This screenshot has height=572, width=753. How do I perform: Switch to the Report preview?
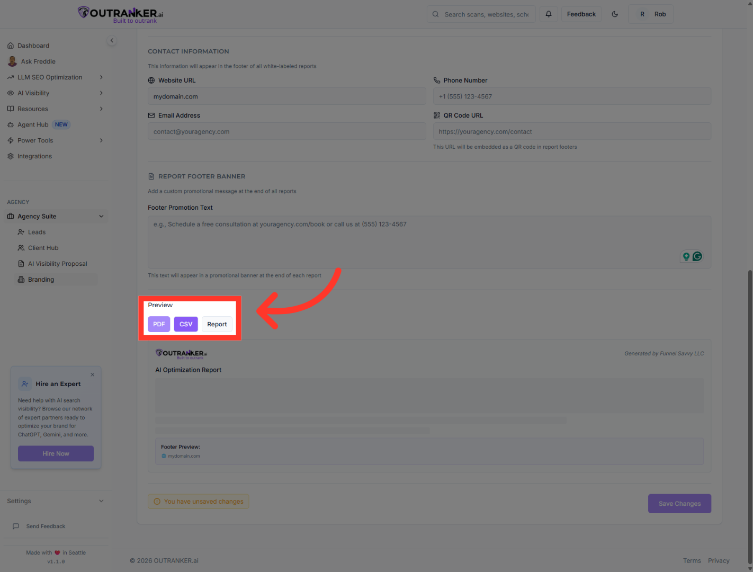[217, 324]
